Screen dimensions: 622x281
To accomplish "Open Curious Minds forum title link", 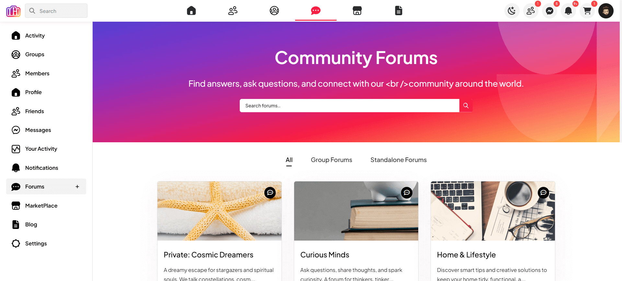I will [x=325, y=255].
